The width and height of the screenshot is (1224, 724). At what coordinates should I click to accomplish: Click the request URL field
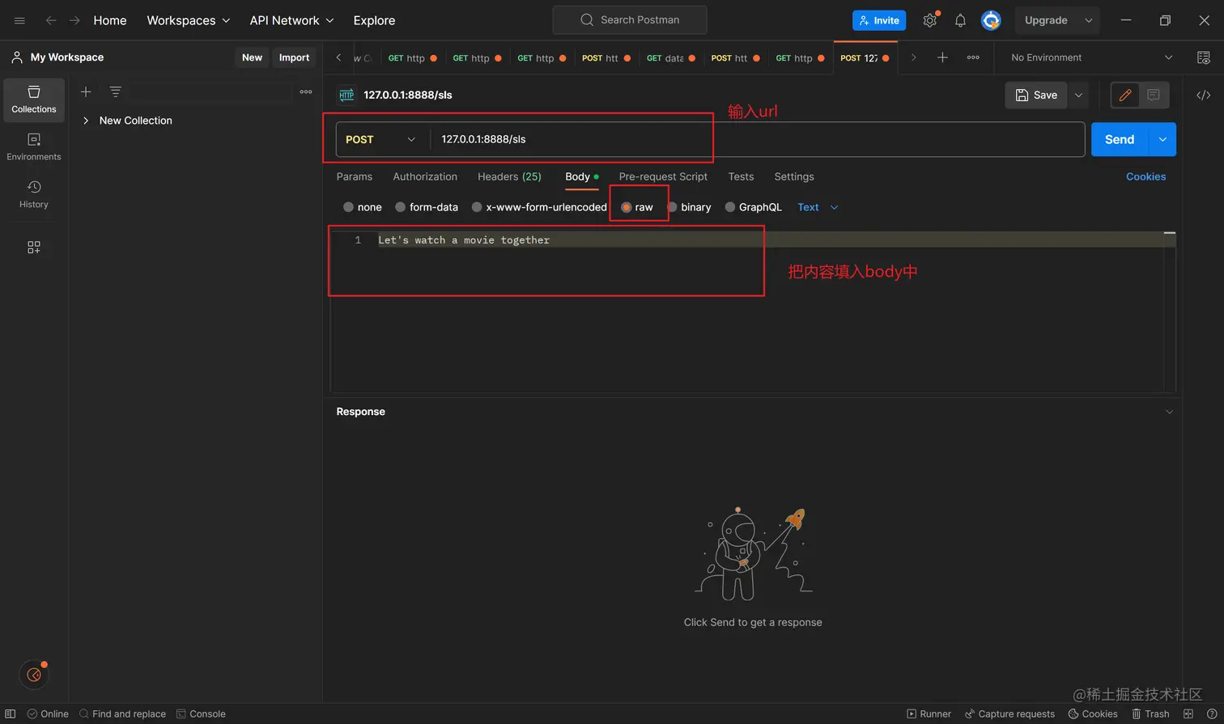[x=757, y=139]
